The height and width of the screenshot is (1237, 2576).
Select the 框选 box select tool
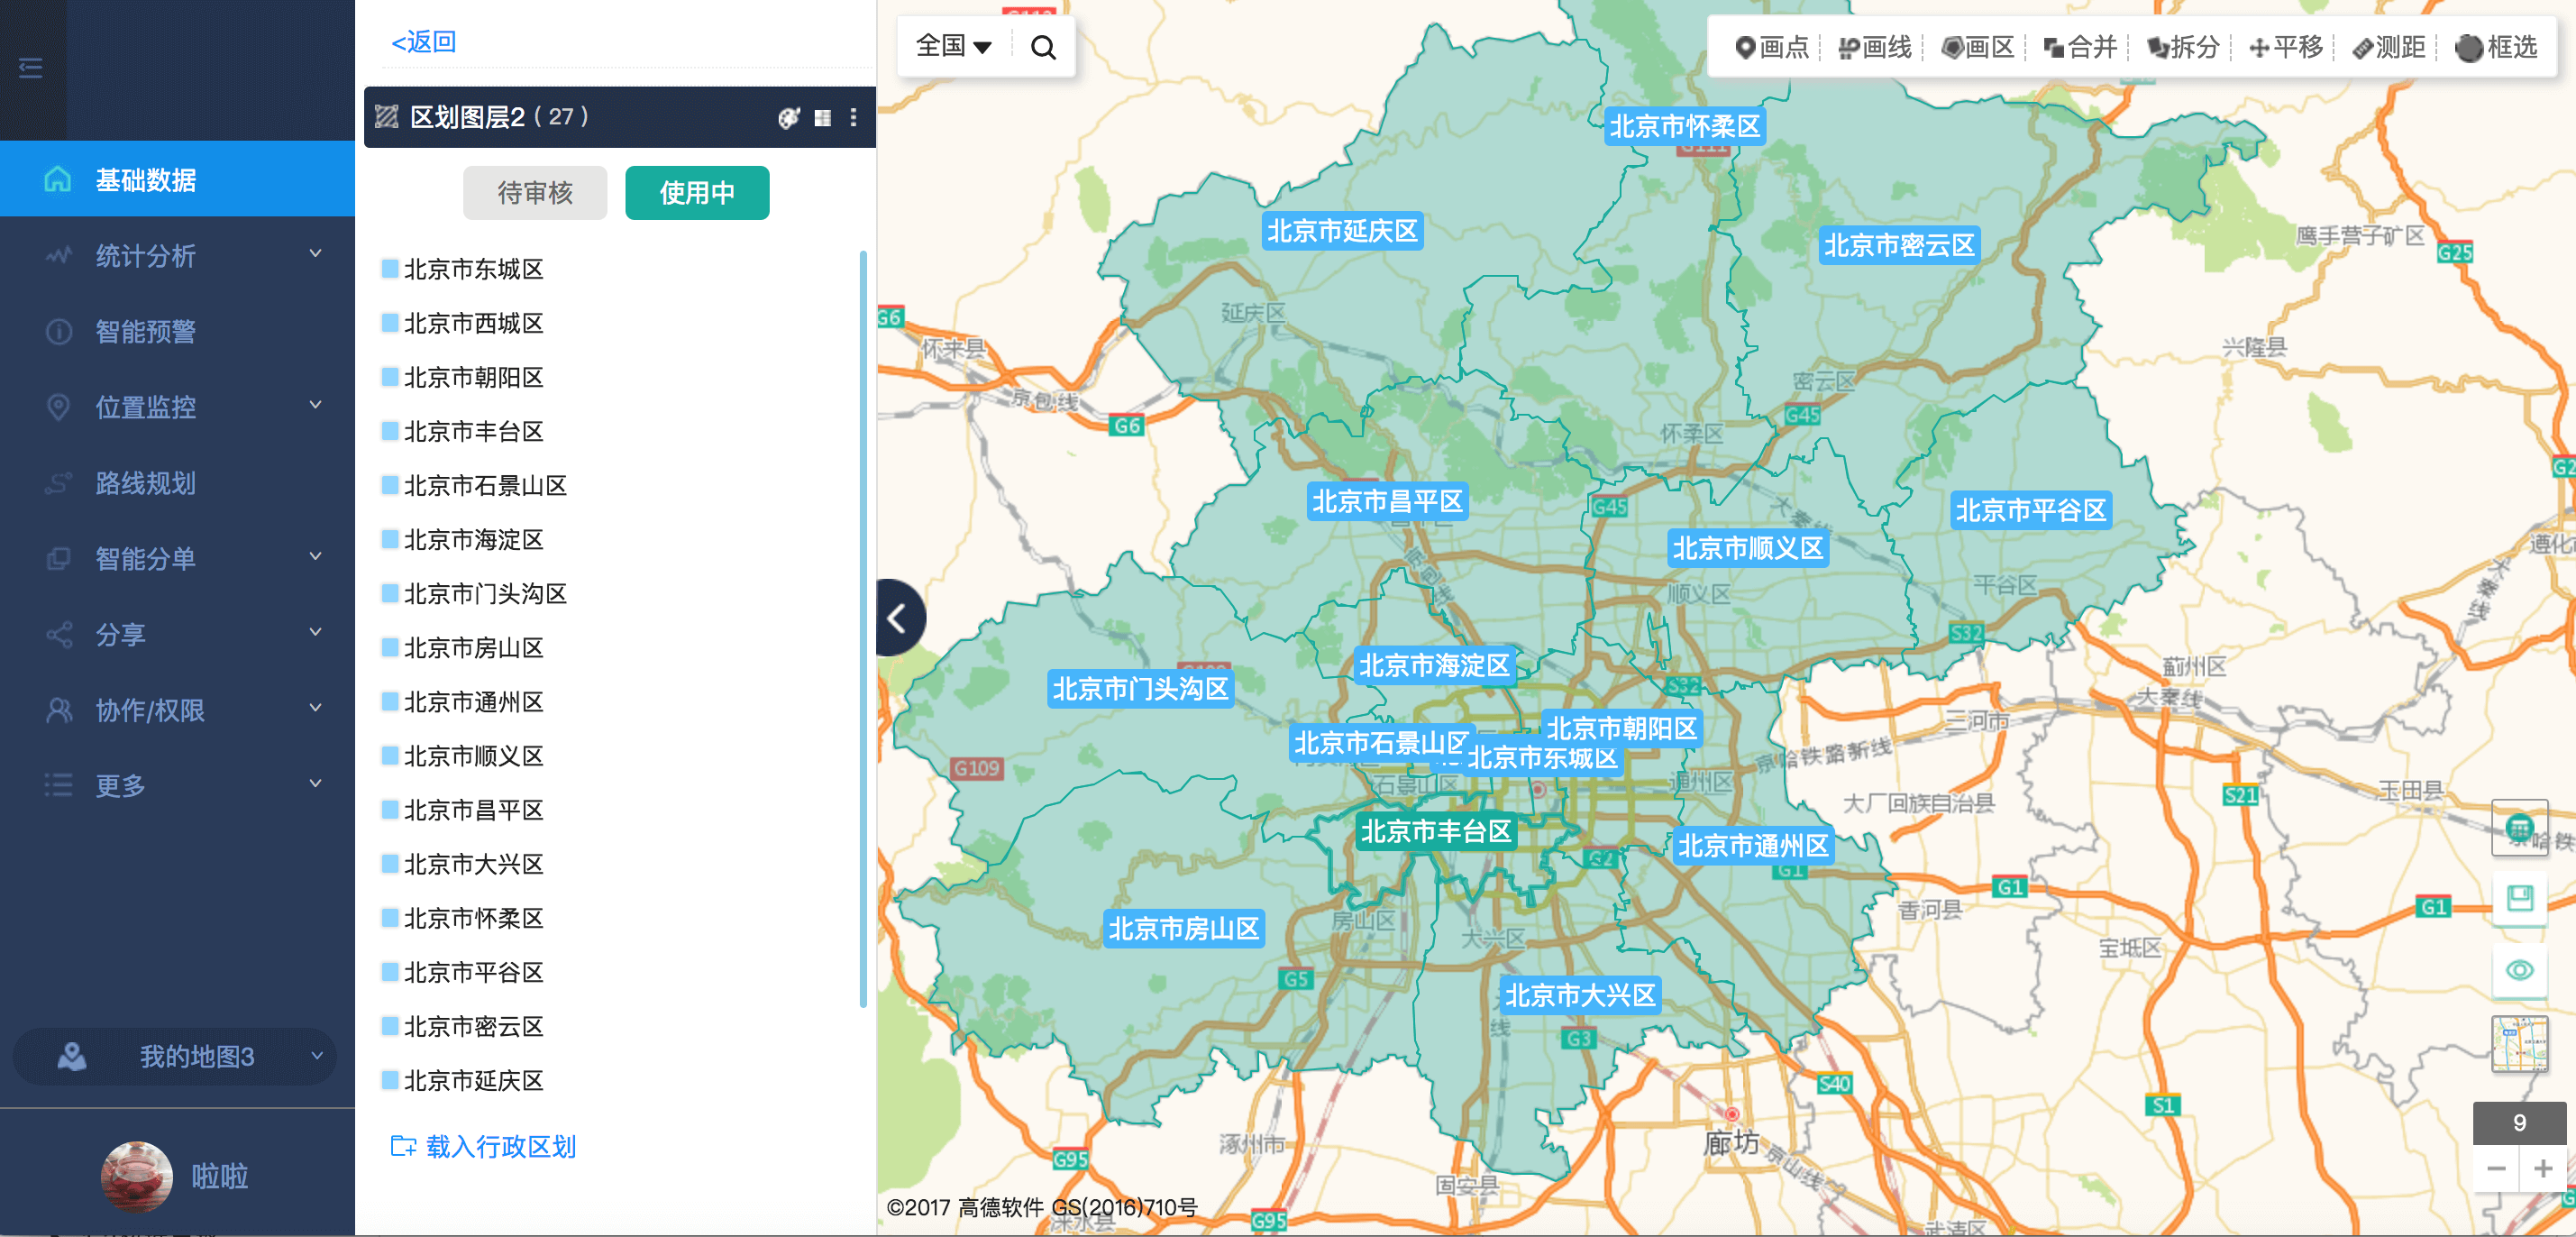click(x=2496, y=47)
